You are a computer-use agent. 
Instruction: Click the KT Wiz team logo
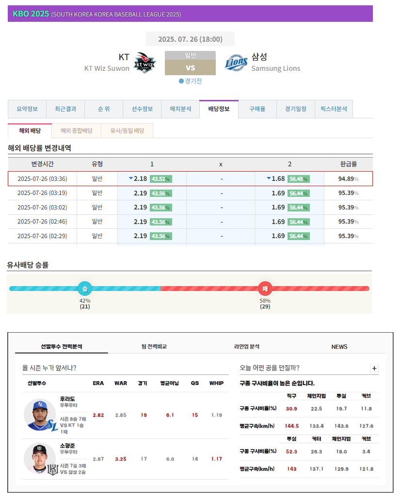(x=144, y=63)
